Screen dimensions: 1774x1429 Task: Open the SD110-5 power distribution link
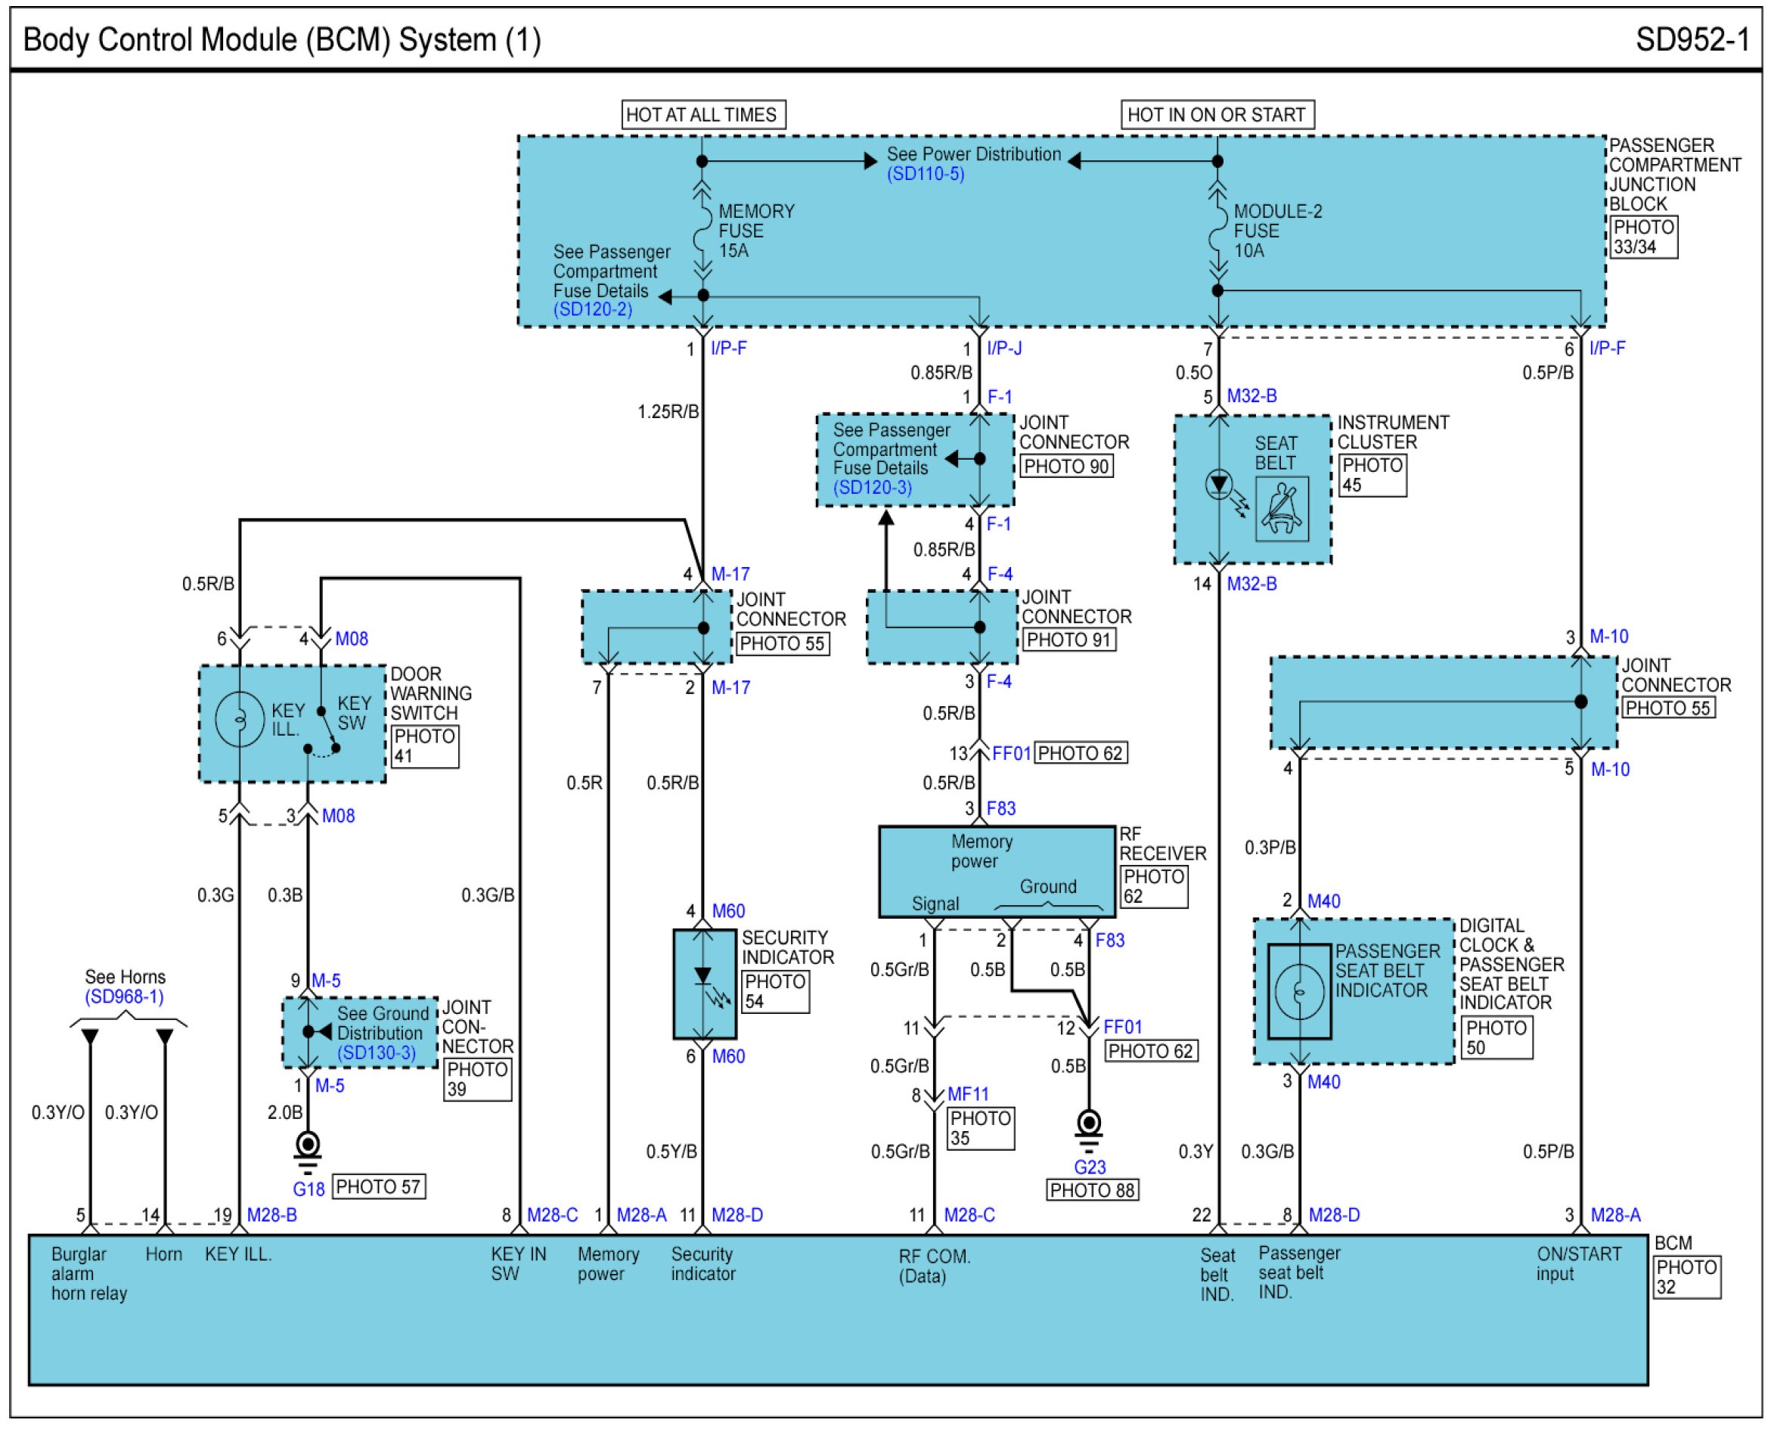tap(925, 175)
